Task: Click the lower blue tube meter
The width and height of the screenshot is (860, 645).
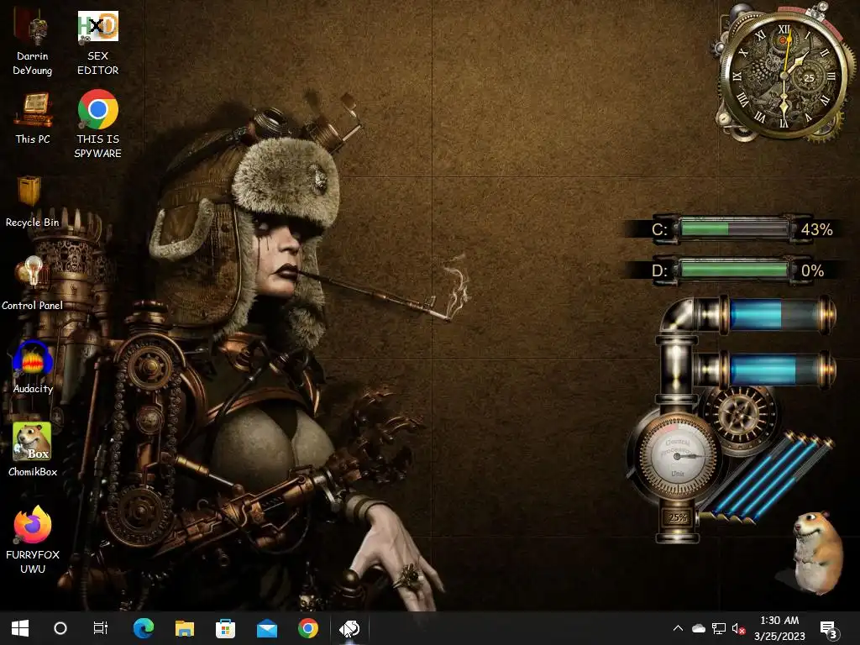Action: tap(778, 370)
